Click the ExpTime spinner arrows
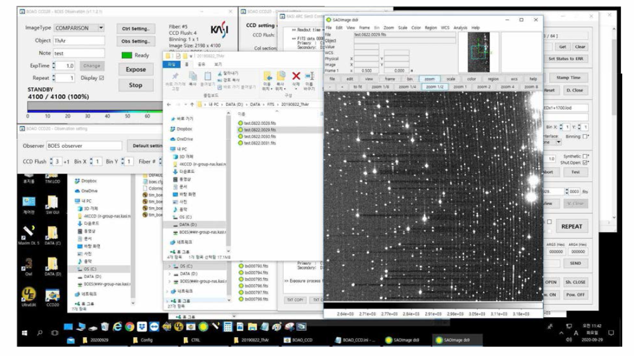 pyautogui.click(x=54, y=65)
